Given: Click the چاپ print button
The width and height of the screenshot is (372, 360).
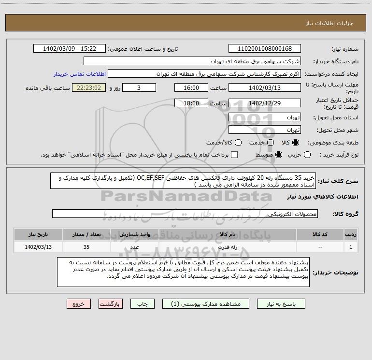Looking at the screenshot, I should click(143, 304).
